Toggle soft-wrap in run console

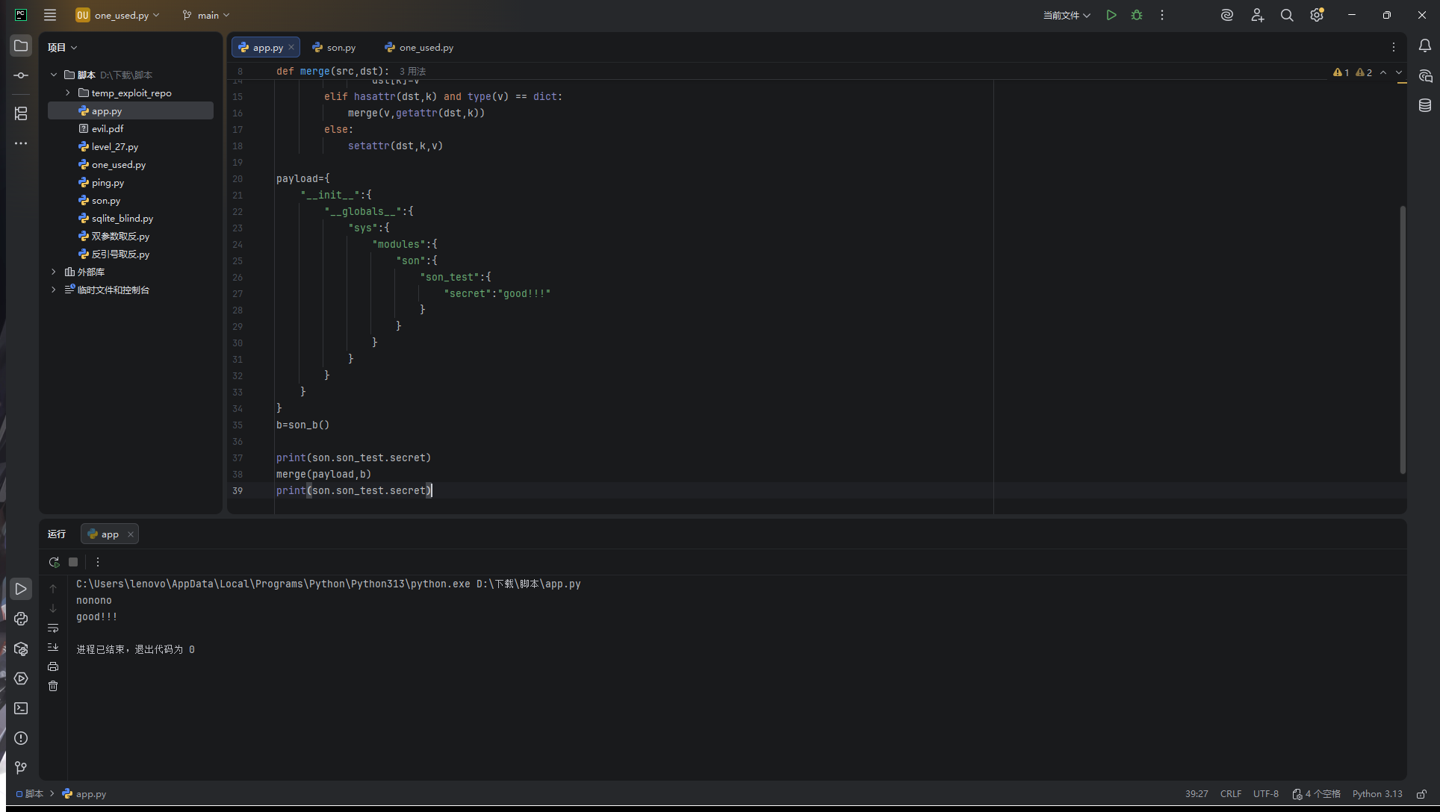tap(53, 628)
